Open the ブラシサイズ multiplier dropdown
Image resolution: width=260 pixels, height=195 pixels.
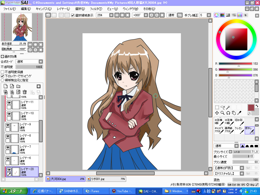click(230, 152)
